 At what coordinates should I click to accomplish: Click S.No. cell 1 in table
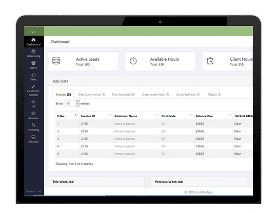tap(67, 124)
